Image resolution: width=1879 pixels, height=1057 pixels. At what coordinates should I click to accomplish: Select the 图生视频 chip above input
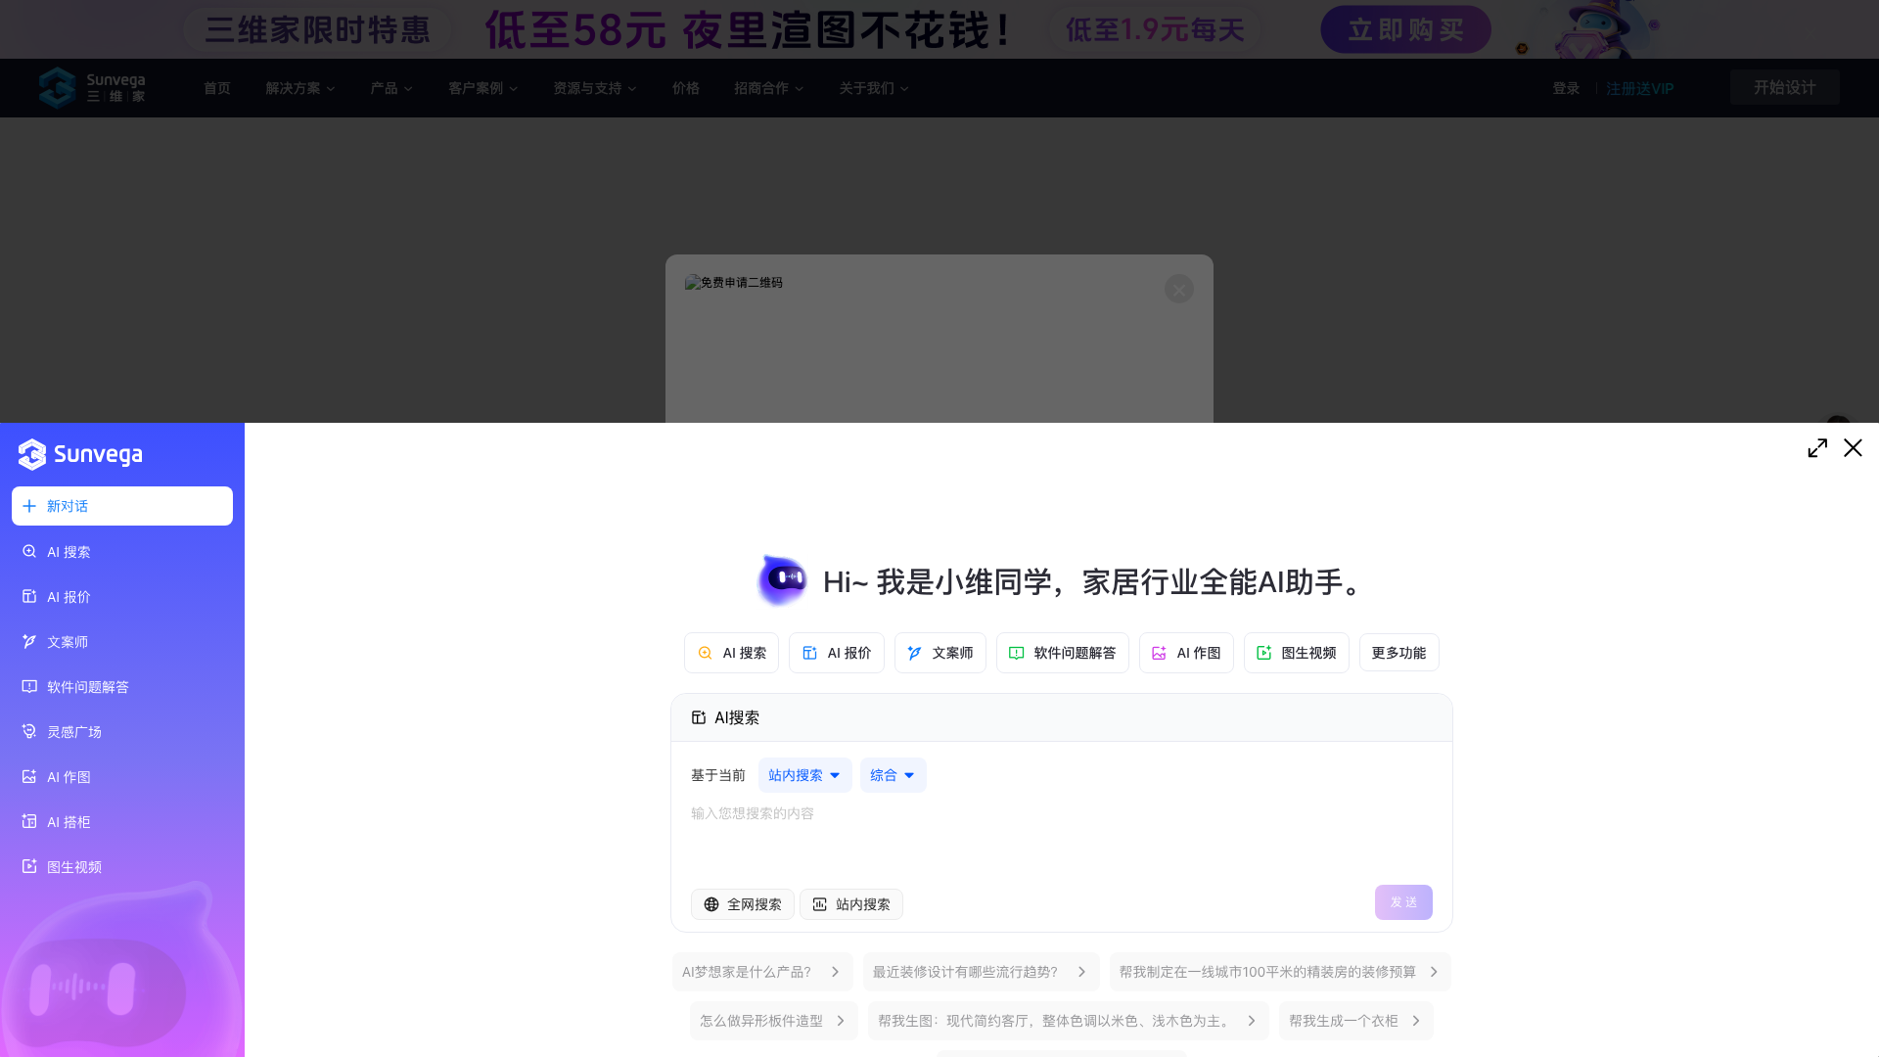(x=1297, y=653)
